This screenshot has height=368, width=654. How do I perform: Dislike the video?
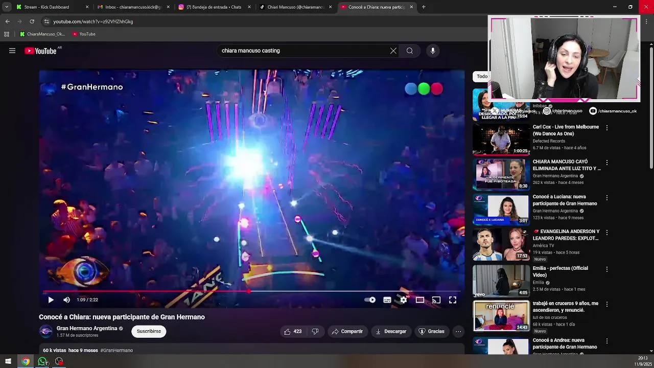click(x=315, y=331)
